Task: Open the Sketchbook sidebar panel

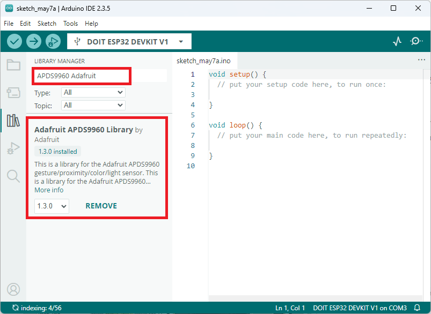Action: click(13, 65)
